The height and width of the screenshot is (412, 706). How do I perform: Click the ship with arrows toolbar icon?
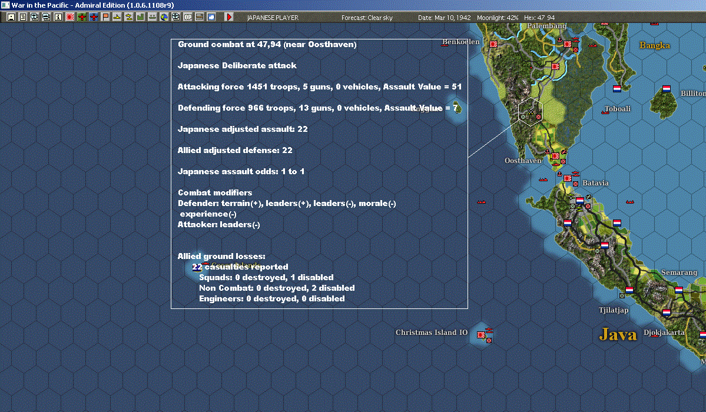[152, 17]
